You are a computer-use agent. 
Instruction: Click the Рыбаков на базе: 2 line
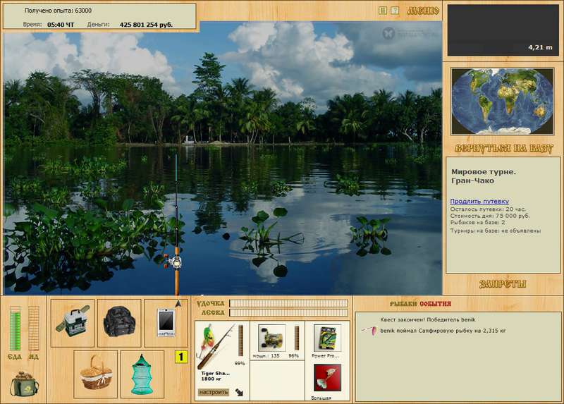(x=478, y=223)
